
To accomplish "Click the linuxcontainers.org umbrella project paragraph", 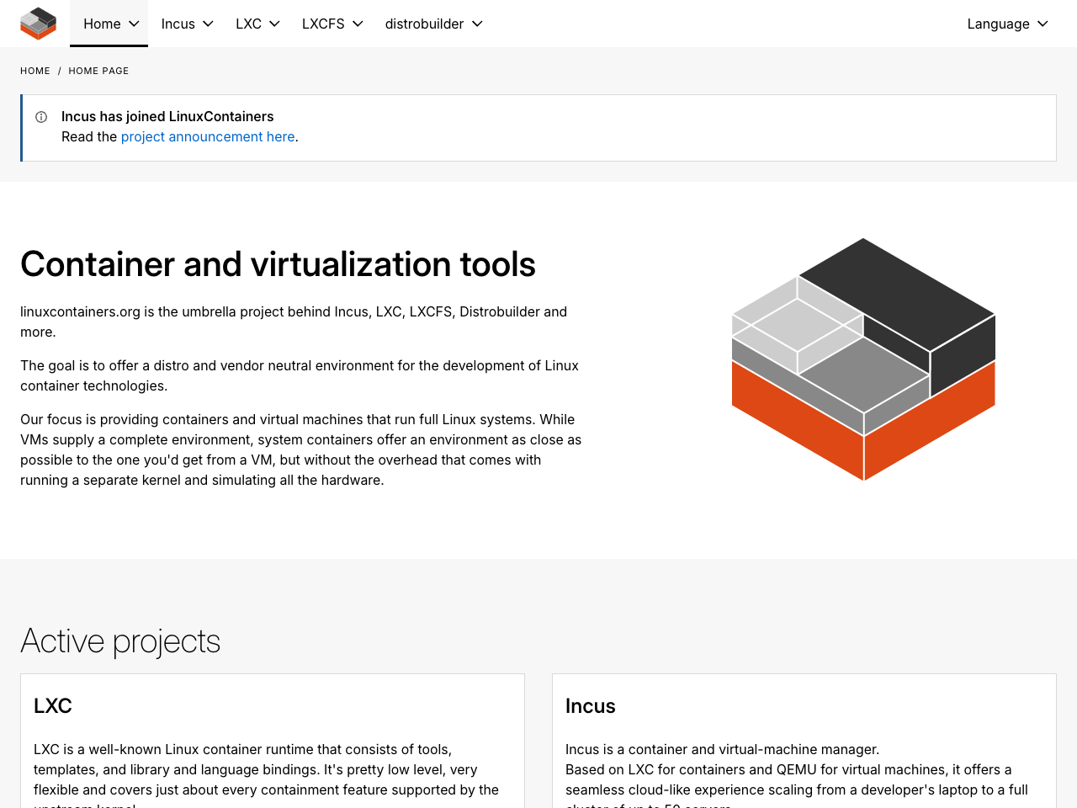I will 294,322.
